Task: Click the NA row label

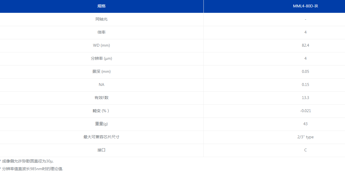Action: [101, 85]
